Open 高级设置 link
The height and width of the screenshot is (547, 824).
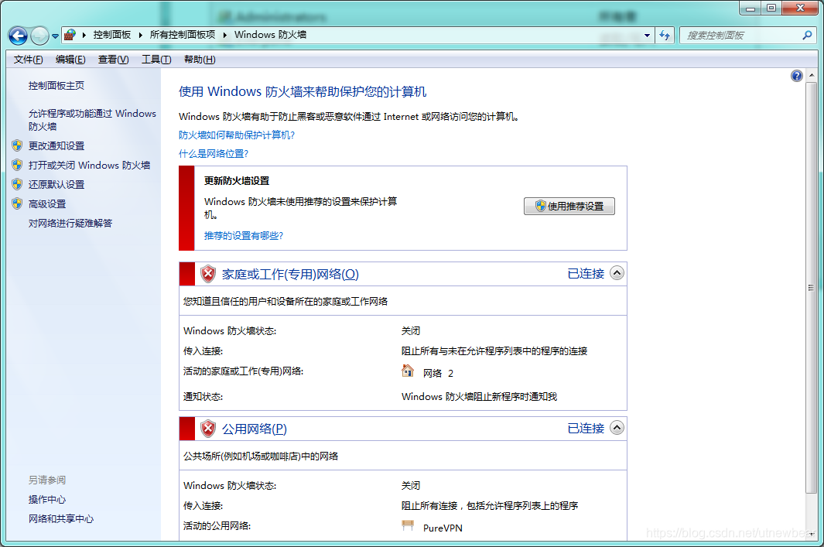(47, 204)
